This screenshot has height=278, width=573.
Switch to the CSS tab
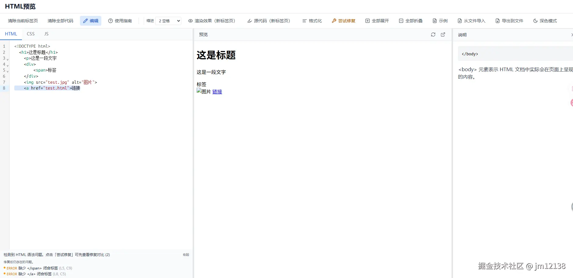30,34
